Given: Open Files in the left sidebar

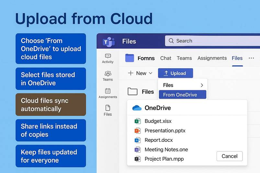Looking at the screenshot, I should (x=107, y=110).
